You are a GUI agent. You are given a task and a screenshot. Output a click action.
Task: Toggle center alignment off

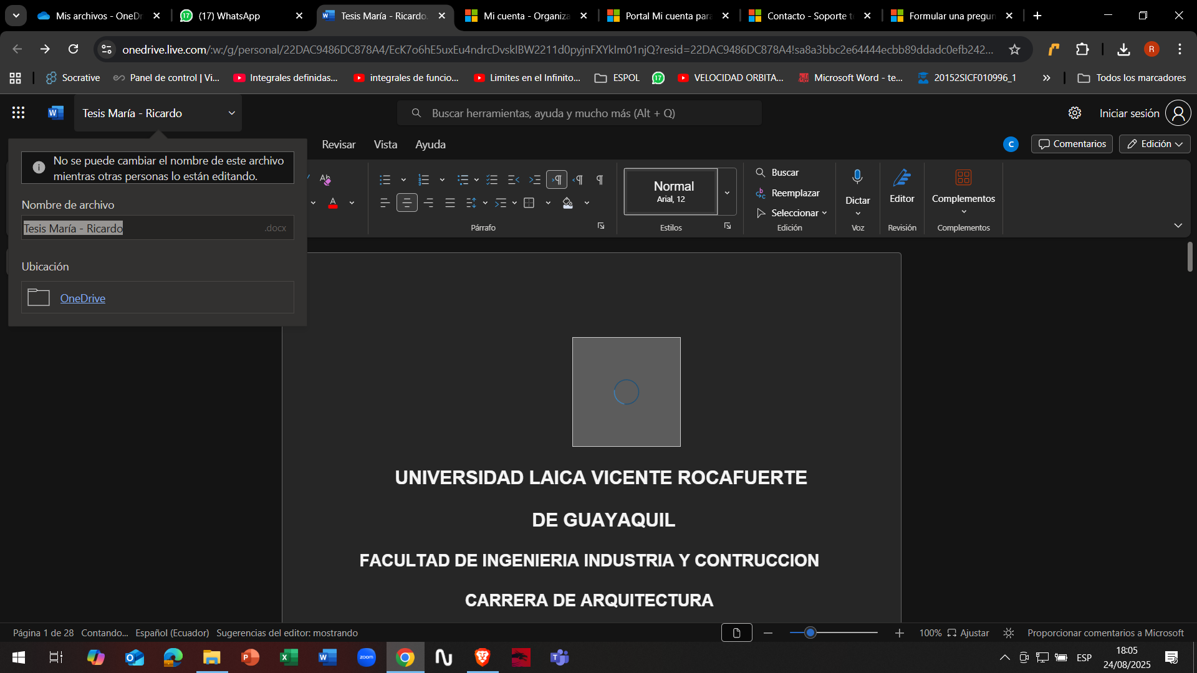[x=407, y=203]
